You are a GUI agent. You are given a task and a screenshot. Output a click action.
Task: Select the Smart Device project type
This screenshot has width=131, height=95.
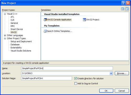(x=17, y=29)
